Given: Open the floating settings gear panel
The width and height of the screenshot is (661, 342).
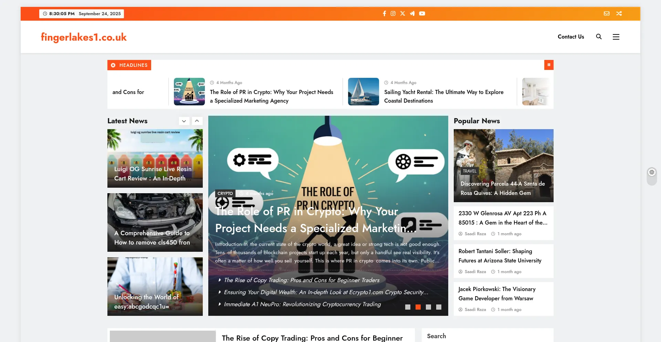Looking at the screenshot, I should pos(652,172).
